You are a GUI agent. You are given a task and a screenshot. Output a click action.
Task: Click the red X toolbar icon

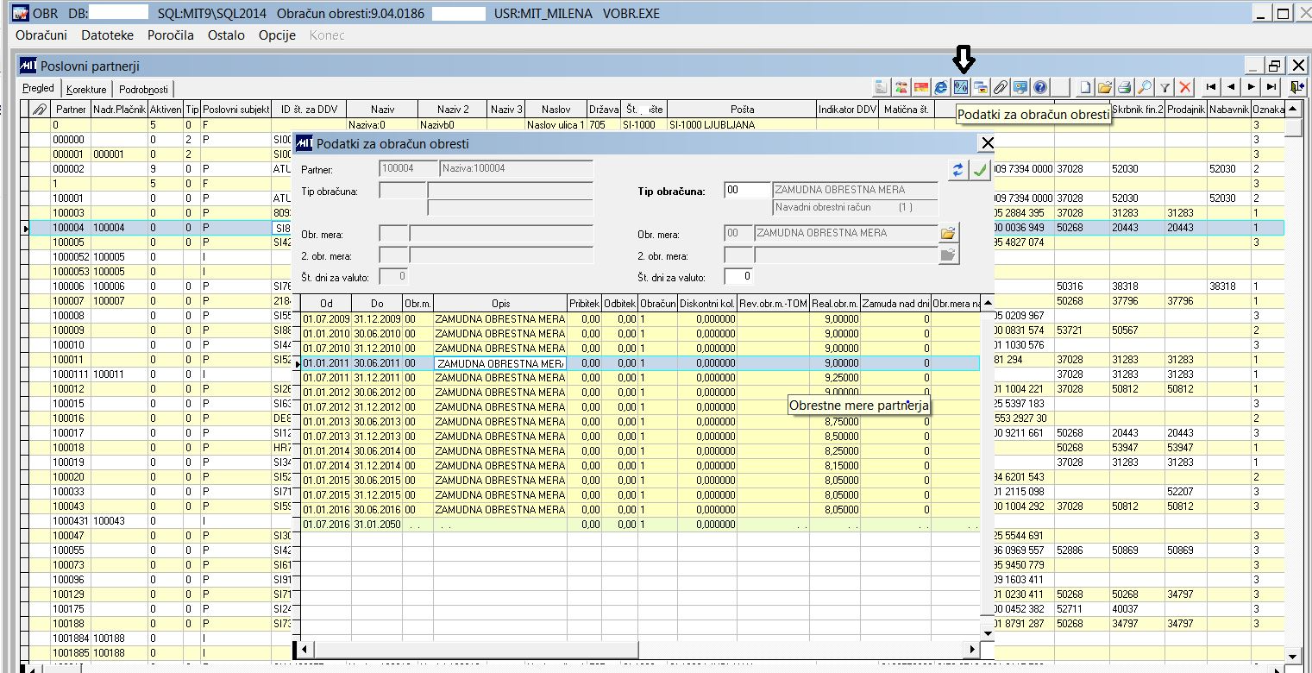pyautogui.click(x=1183, y=86)
